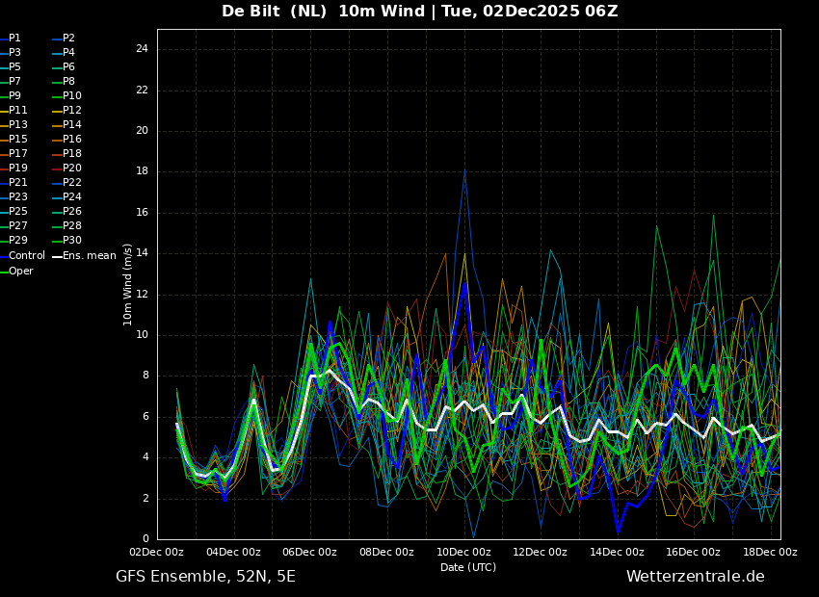
Task: Click the Date (UTC) axis label
Action: tap(468, 567)
